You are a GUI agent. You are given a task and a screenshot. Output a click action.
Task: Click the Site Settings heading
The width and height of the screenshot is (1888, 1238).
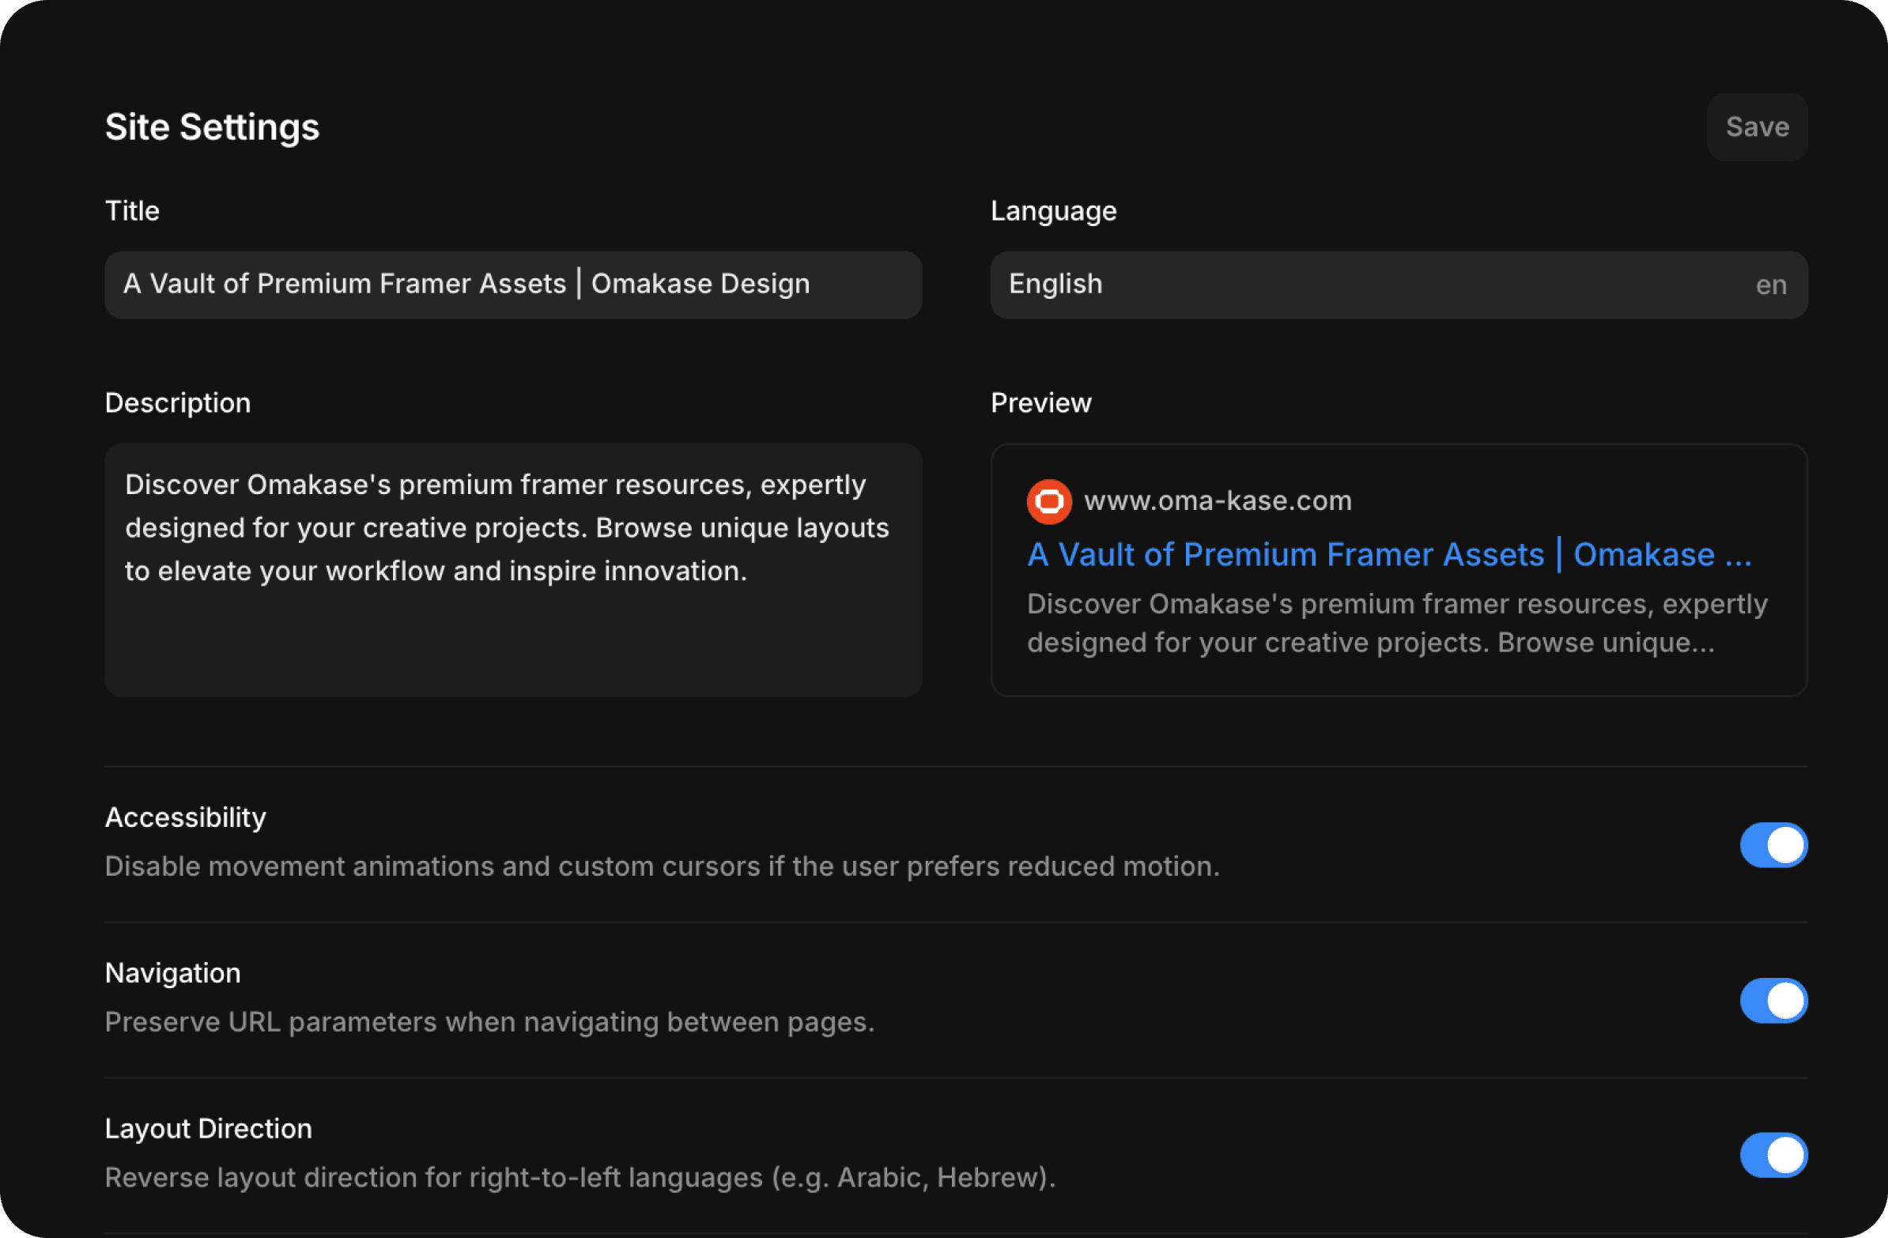[x=212, y=127]
